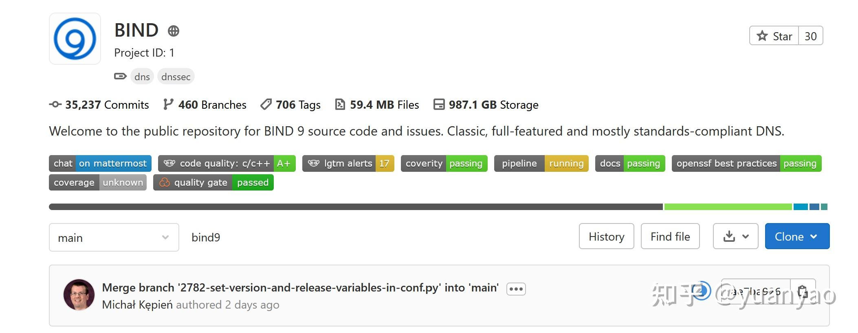
Task: Expand the main branch selector dropdown
Action: click(x=114, y=237)
